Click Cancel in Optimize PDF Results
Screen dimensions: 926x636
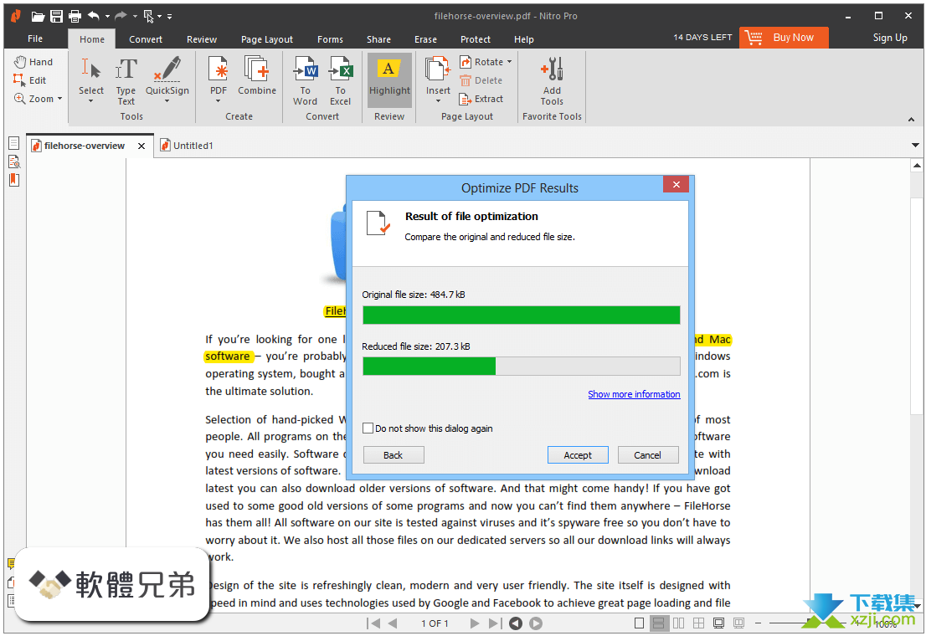click(x=648, y=454)
